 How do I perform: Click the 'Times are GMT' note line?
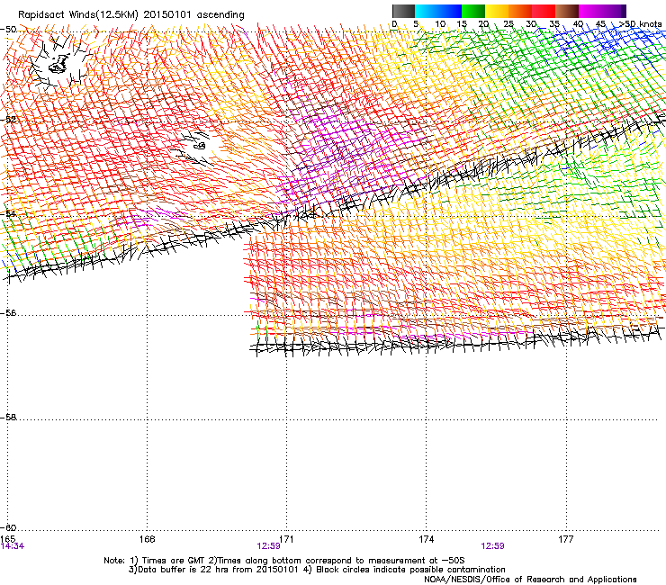(x=283, y=561)
